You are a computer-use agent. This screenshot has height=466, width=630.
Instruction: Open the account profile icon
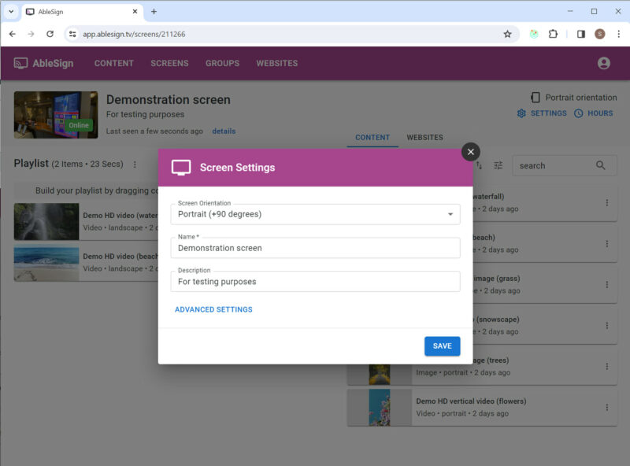pos(603,63)
